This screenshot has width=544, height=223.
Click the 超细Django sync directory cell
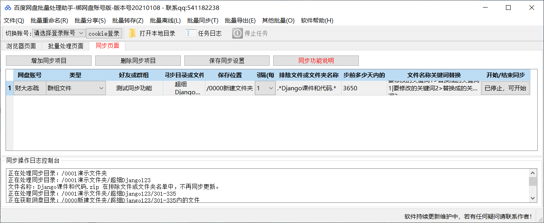tap(184, 88)
